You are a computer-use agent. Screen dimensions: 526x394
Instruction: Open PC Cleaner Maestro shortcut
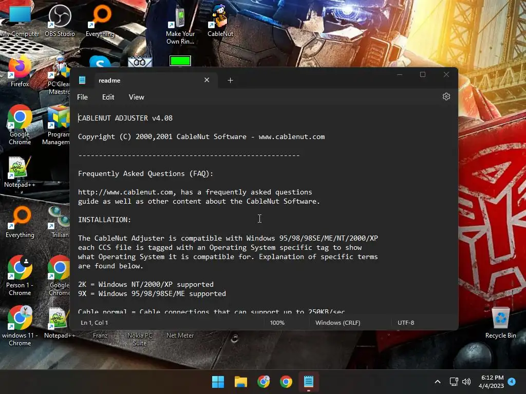[59, 75]
